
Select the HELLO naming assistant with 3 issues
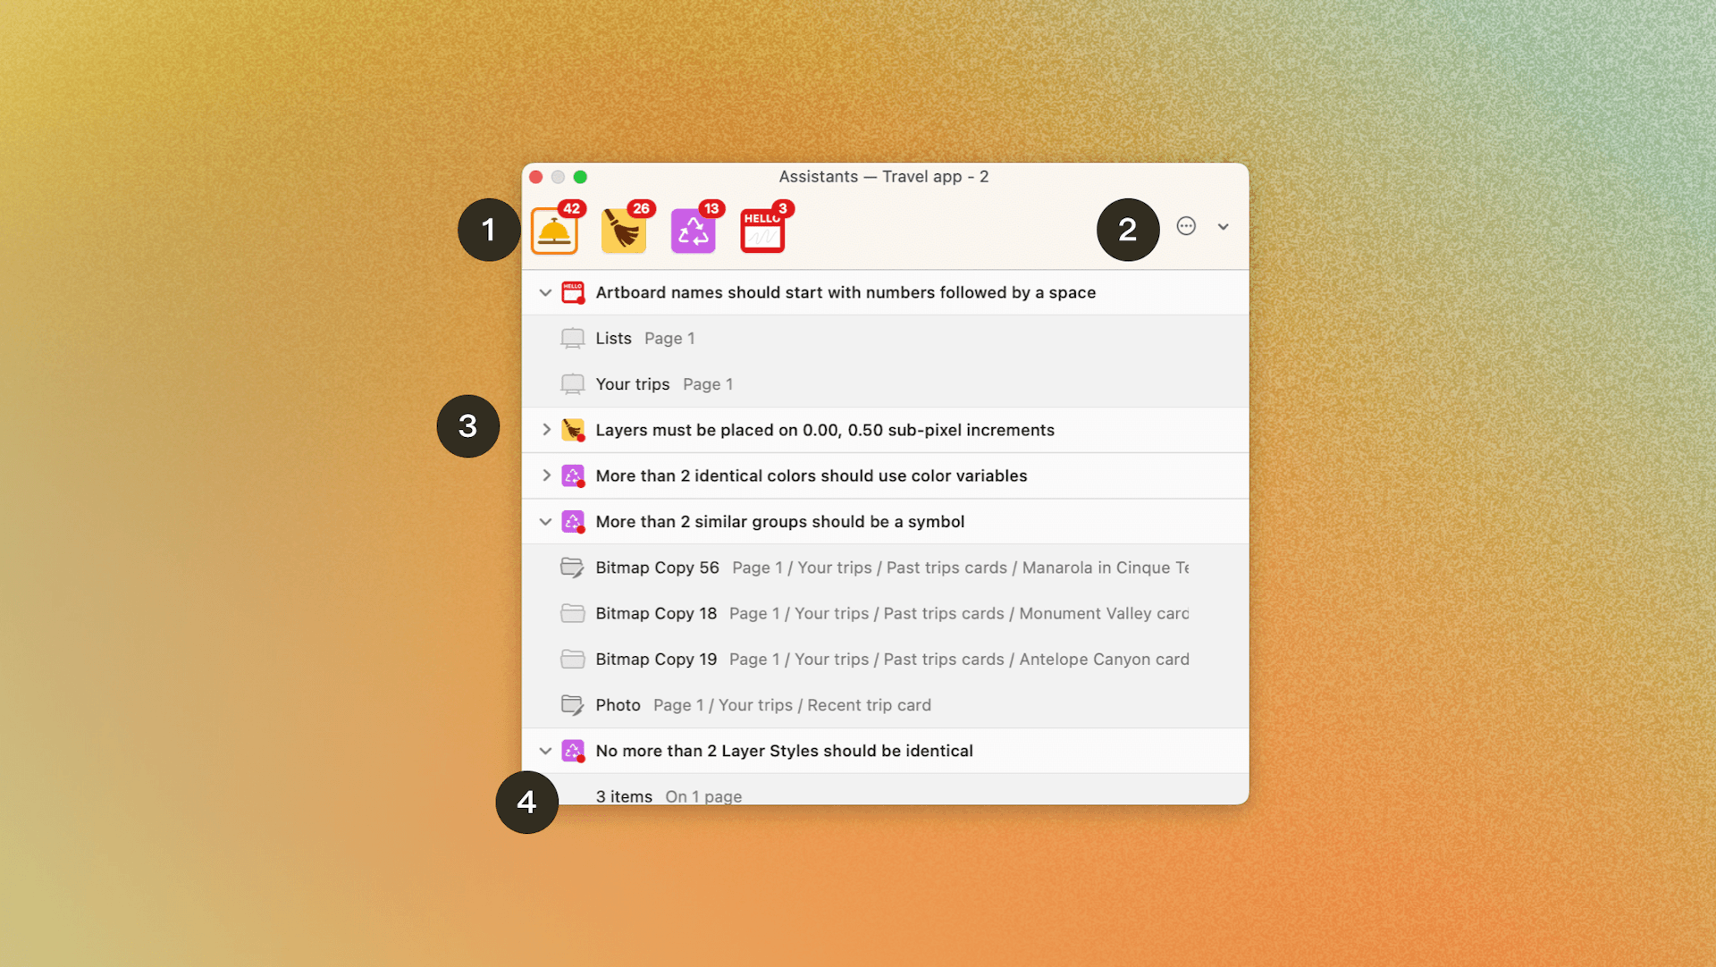click(x=762, y=231)
